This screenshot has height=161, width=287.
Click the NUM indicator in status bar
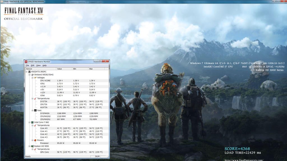coord(97,157)
